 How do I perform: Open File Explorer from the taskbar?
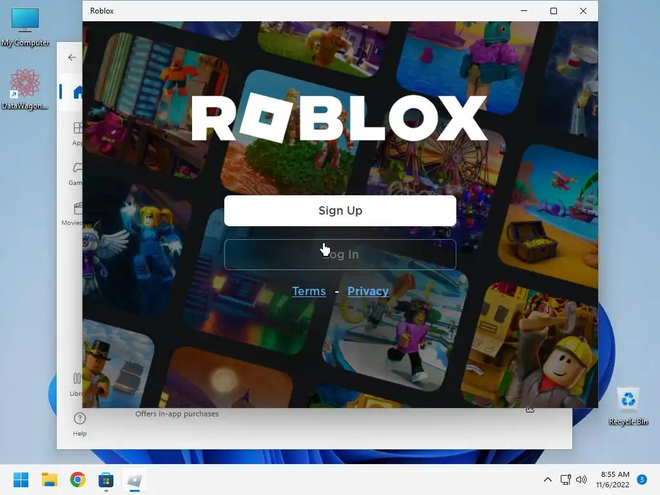tap(49, 480)
